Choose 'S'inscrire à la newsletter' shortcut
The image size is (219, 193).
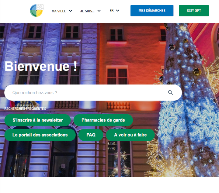coord(38,120)
